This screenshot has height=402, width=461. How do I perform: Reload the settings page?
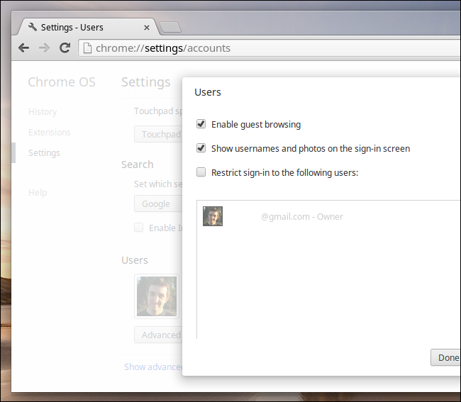pos(65,48)
